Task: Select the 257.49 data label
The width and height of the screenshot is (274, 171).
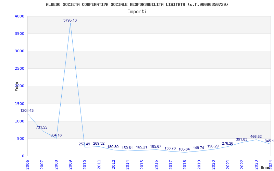Action: (84, 144)
